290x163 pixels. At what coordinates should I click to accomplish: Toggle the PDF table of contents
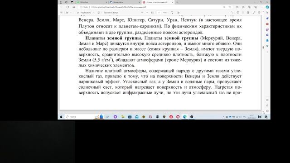62,13
